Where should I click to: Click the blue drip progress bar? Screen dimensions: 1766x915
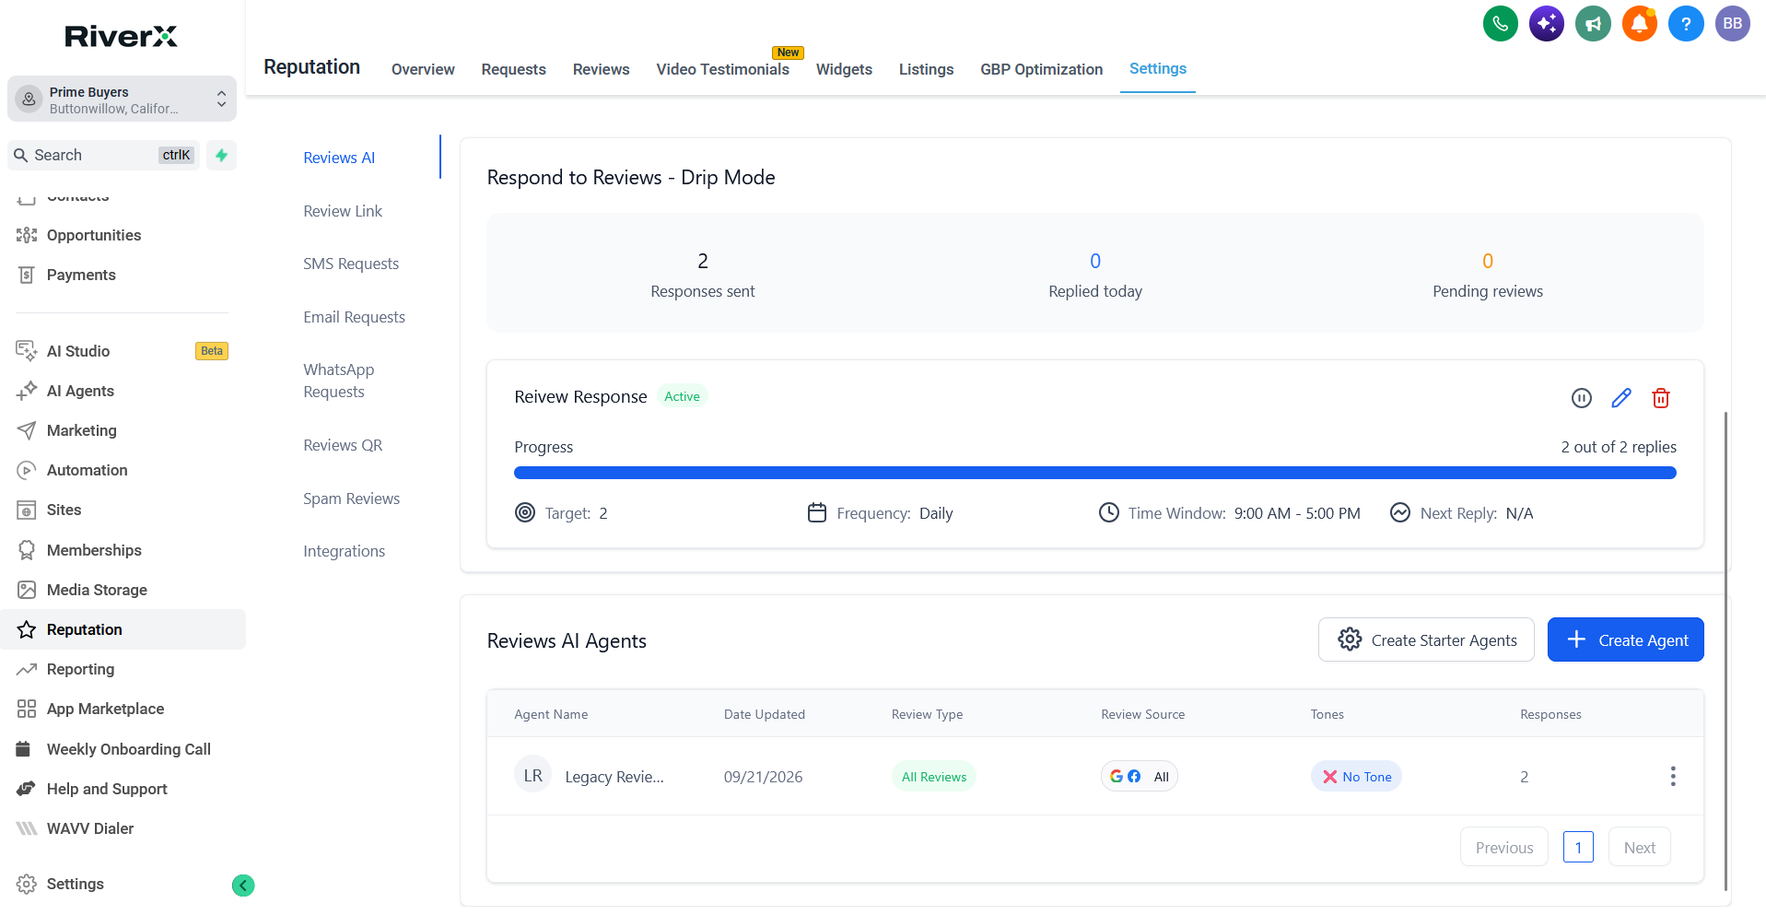[1094, 473]
